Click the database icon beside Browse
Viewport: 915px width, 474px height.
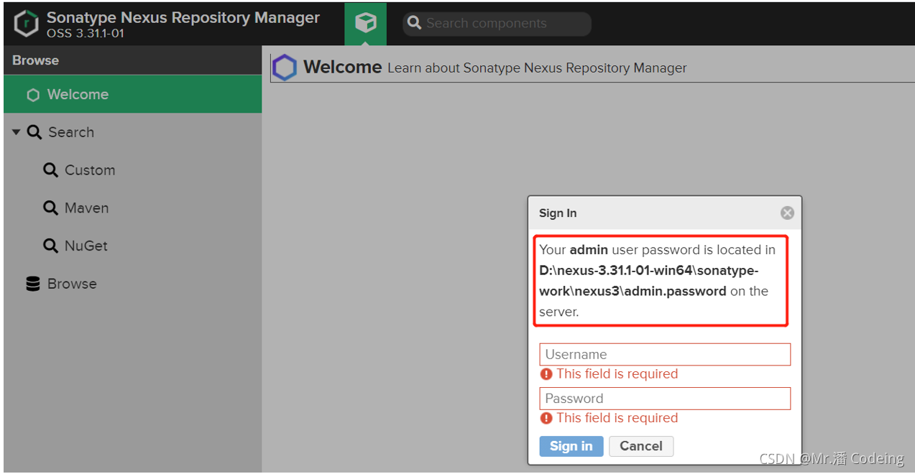point(33,284)
